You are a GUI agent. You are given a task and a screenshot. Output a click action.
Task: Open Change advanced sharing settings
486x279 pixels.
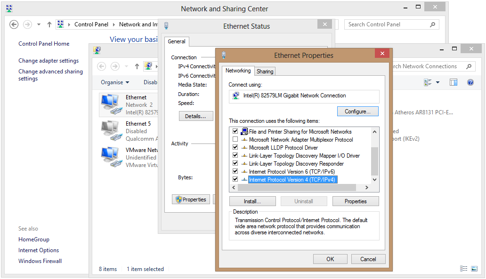click(x=50, y=75)
